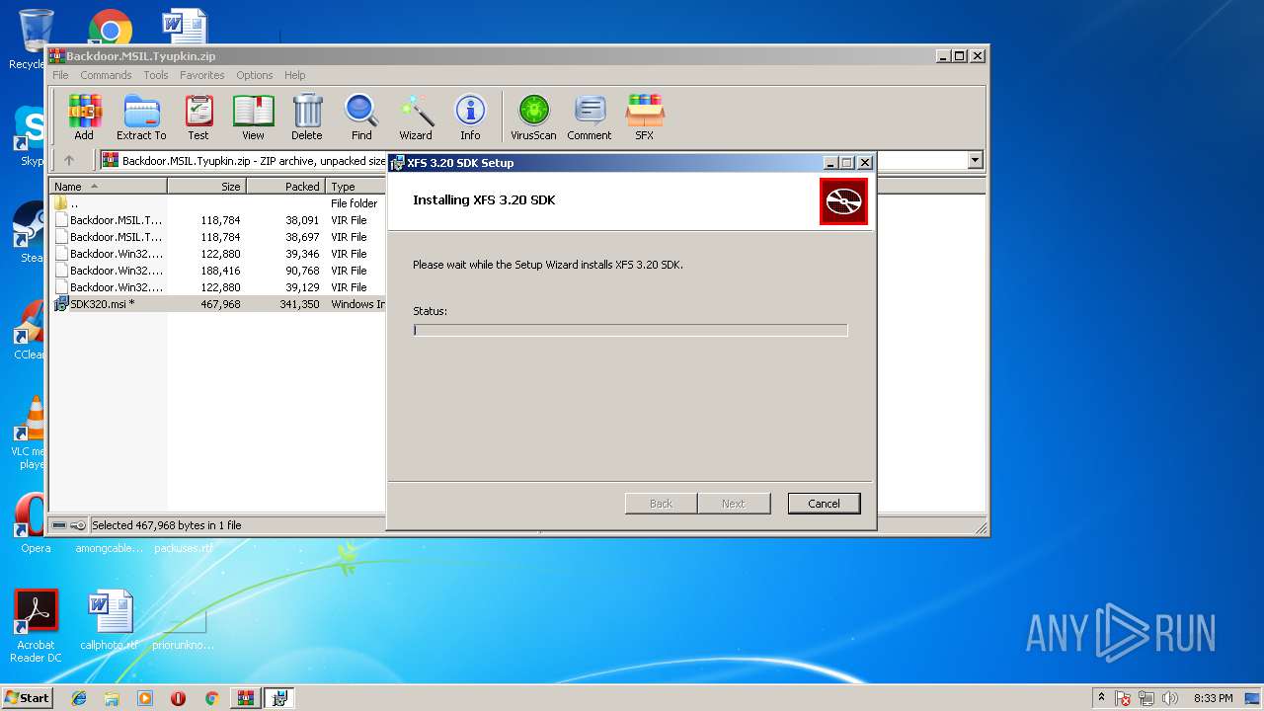Open the View toolbar icon
This screenshot has width=1264, height=711.
point(253,118)
